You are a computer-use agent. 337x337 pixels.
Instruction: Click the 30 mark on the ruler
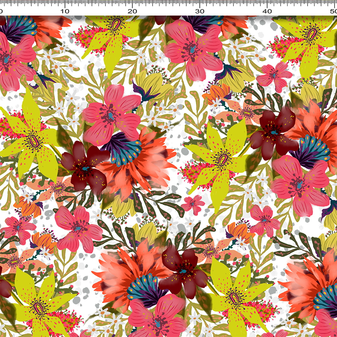click(x=200, y=10)
